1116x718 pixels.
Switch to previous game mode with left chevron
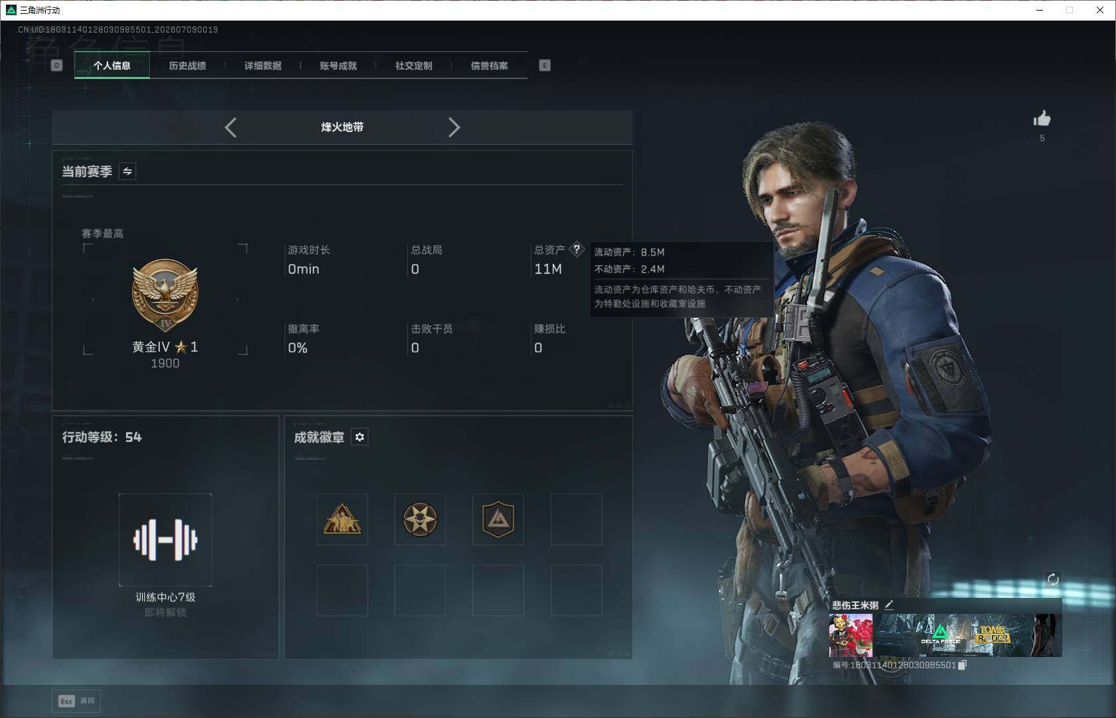pos(231,127)
